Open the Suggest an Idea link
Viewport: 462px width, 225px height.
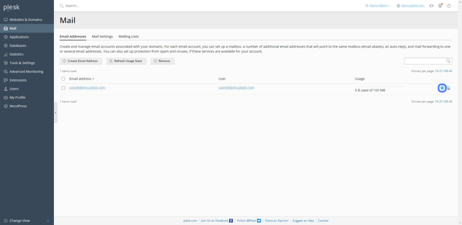click(x=303, y=220)
